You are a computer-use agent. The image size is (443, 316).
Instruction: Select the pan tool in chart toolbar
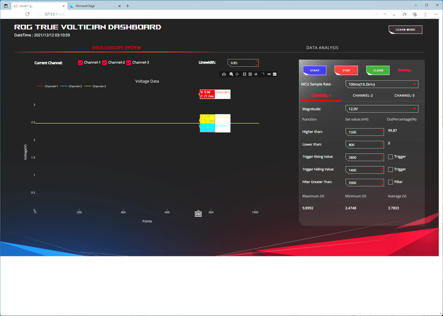coord(237,74)
